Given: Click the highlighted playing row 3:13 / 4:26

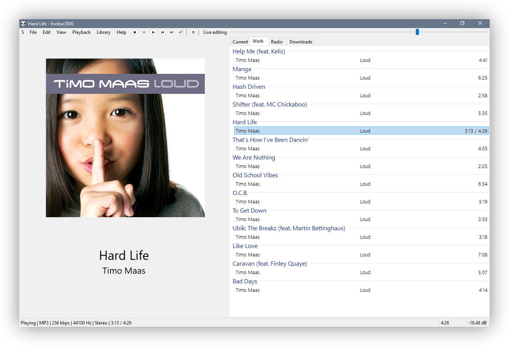Looking at the screenshot, I should (x=361, y=131).
